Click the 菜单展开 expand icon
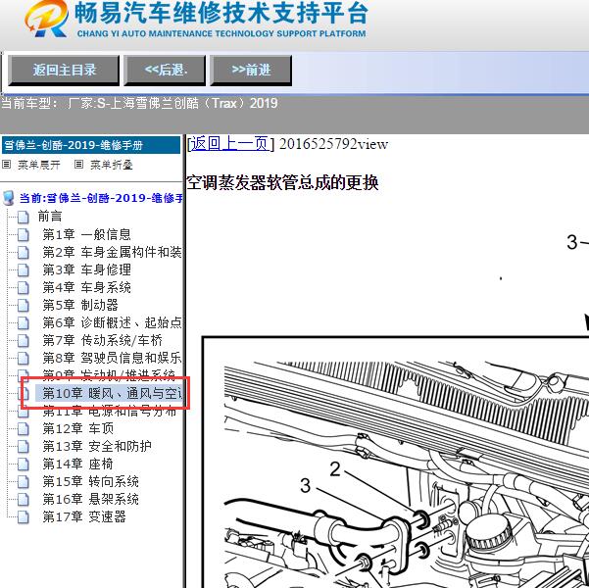The width and height of the screenshot is (589, 588). 7,165
